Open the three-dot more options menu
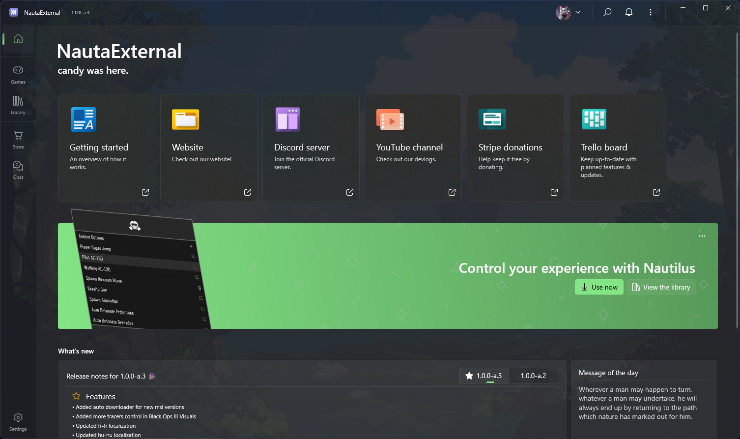The height and width of the screenshot is (439, 740). 651,12
